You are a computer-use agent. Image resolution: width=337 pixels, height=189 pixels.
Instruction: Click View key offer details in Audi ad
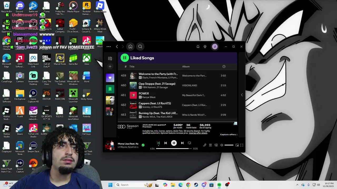198,133
